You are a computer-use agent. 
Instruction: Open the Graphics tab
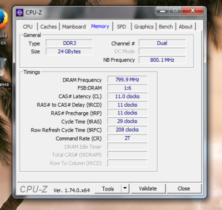[144, 27]
